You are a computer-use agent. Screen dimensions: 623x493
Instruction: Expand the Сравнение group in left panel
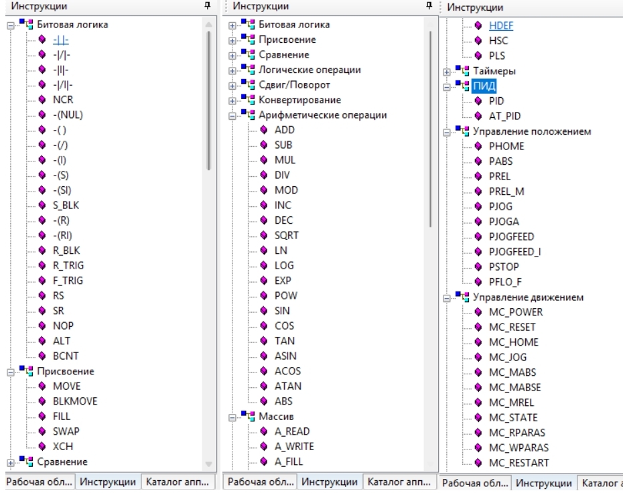11,463
